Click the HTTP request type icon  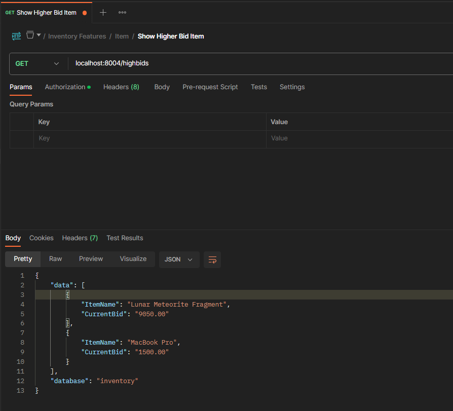[16, 36]
